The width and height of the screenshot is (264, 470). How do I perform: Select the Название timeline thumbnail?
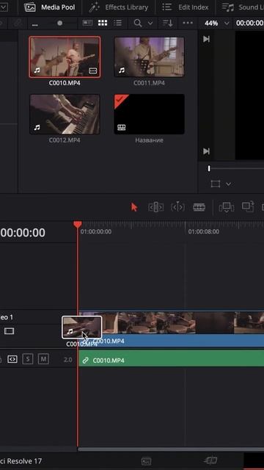pos(149,115)
